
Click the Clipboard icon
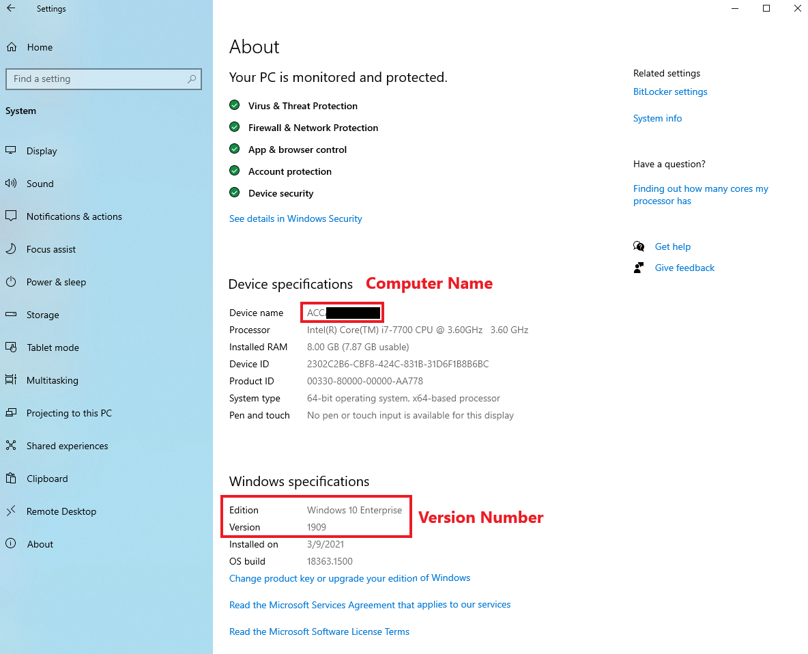[11, 479]
